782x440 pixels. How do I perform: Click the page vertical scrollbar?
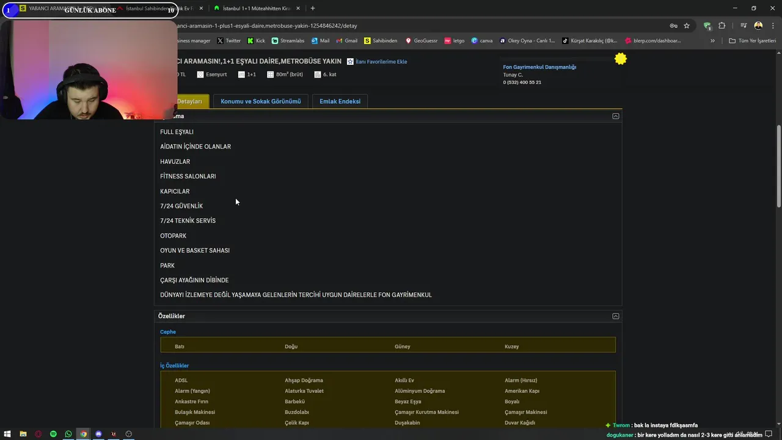click(778, 165)
